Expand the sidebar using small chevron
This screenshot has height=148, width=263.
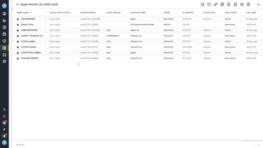12,9
